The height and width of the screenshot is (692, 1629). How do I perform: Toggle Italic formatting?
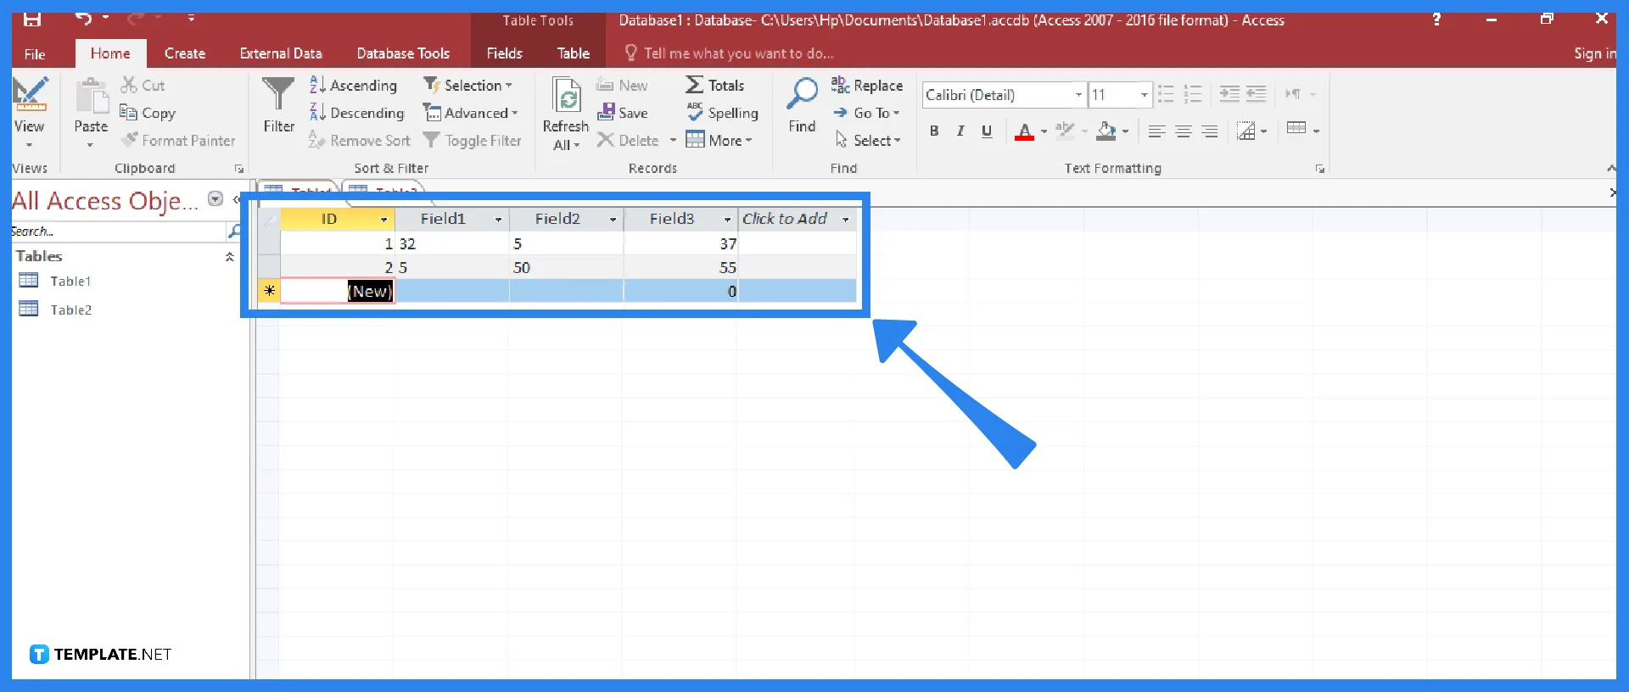pyautogui.click(x=960, y=131)
